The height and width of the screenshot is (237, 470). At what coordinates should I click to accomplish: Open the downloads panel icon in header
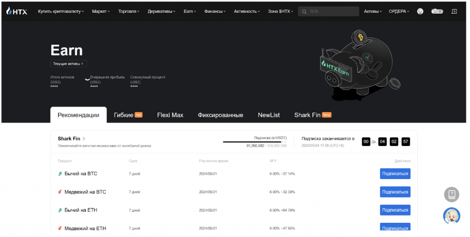tap(454, 11)
